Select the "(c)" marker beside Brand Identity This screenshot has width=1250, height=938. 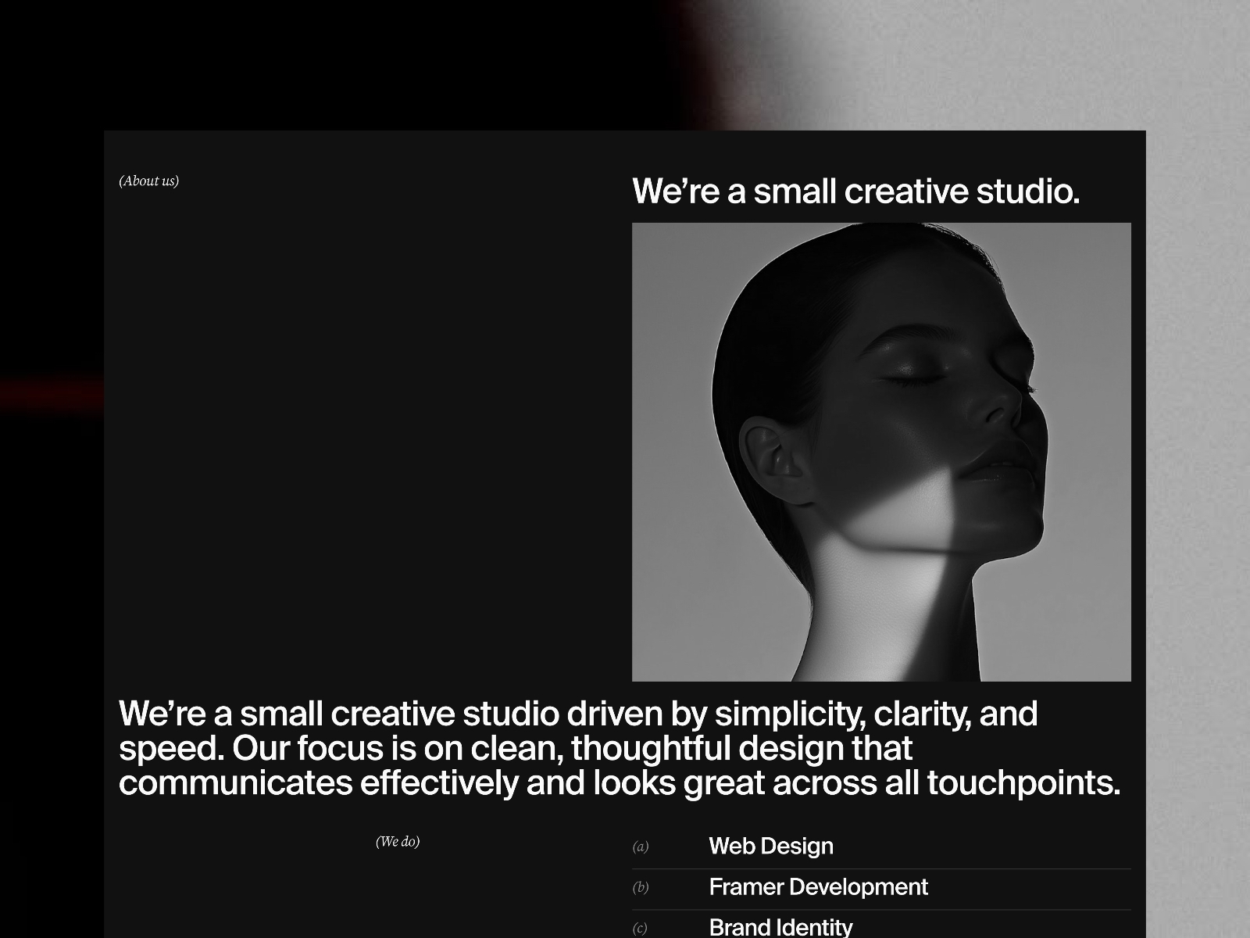click(641, 929)
